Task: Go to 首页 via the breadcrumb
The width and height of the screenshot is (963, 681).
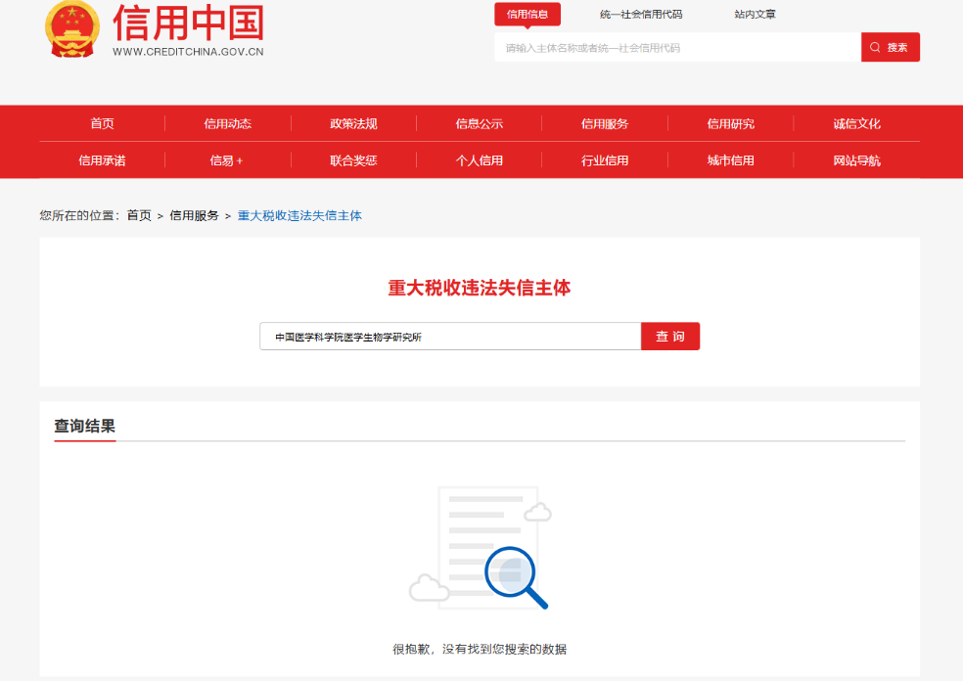Action: coord(139,215)
